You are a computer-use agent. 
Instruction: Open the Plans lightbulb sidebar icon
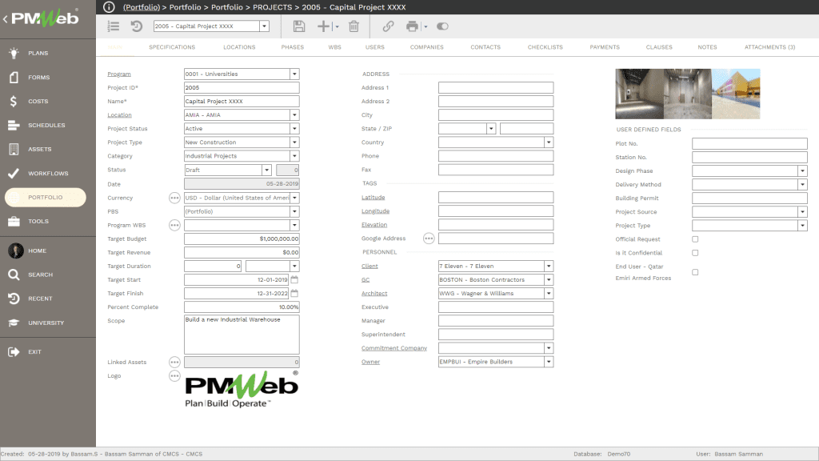[14, 53]
